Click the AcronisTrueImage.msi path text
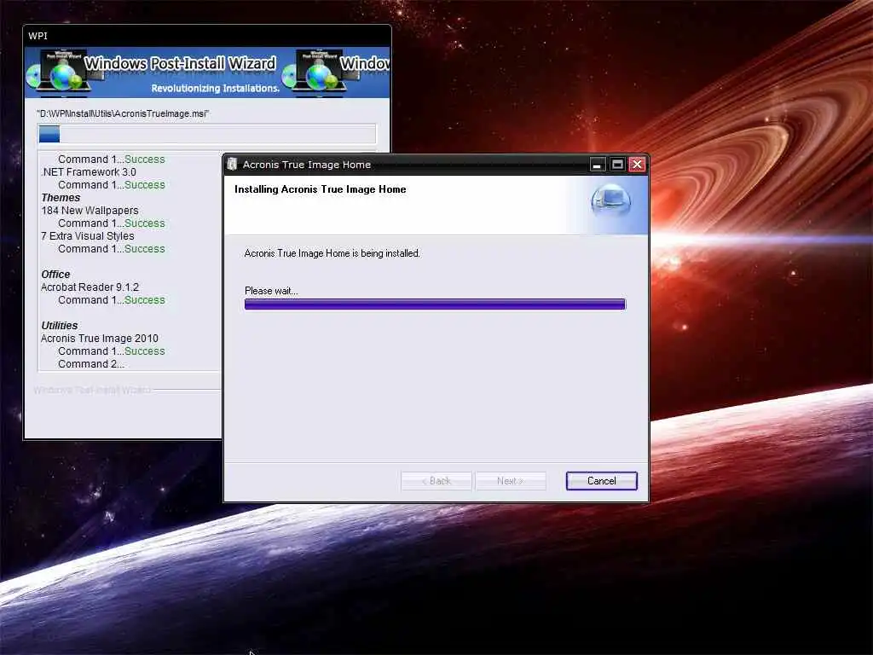This screenshot has height=655, width=873. pyautogui.click(x=123, y=113)
